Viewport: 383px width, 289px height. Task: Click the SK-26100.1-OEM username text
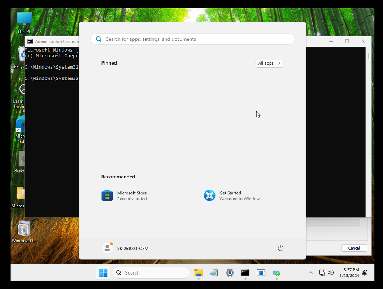click(x=132, y=249)
